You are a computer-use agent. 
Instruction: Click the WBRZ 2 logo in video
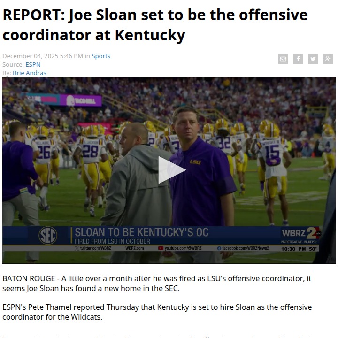click(301, 233)
